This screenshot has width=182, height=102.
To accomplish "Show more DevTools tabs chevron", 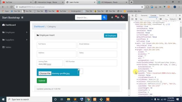I will [168, 15].
